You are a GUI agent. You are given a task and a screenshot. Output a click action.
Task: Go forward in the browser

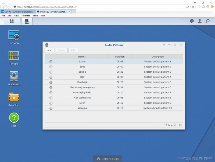click(x=10, y=6)
